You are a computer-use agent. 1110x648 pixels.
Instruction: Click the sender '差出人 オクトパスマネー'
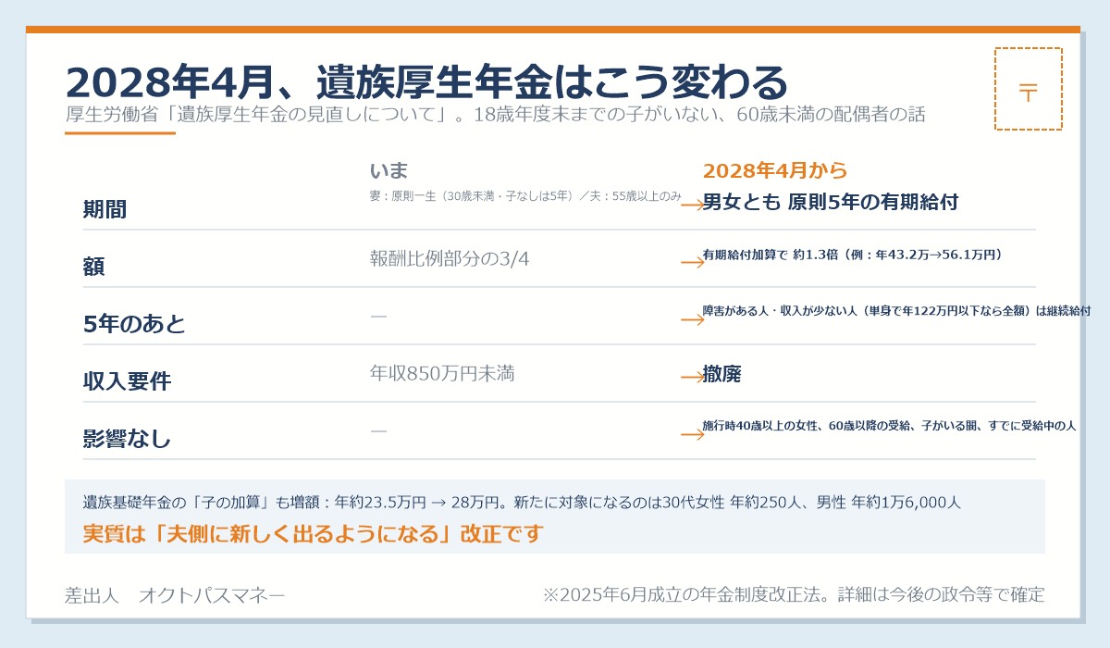pos(175,595)
